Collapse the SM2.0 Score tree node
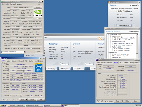Screen dimensions: 142x107 (x=110, y=36)
